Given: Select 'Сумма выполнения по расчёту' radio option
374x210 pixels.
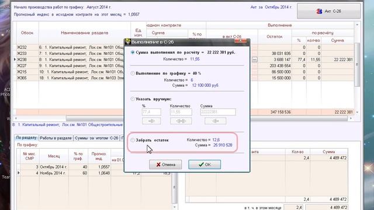Looking at the screenshot, I should tap(133, 52).
